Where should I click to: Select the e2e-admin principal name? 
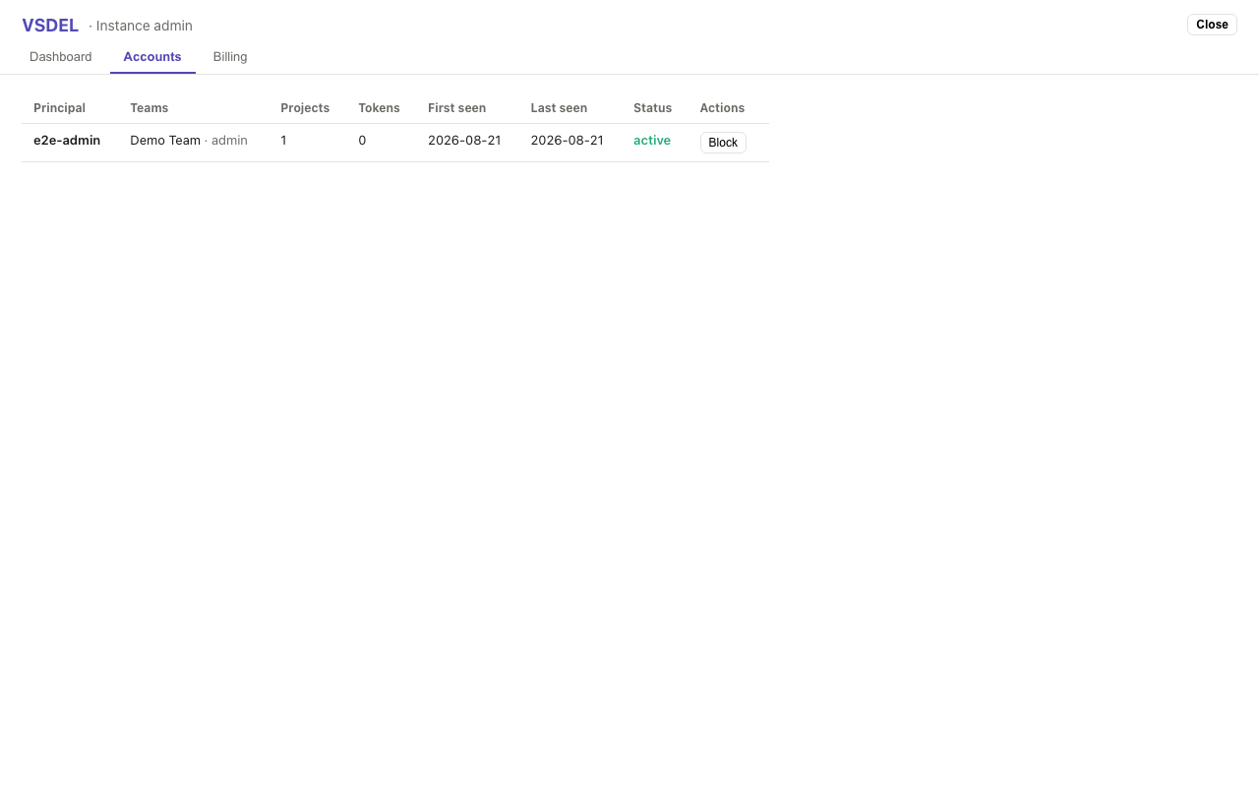[x=67, y=141]
